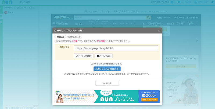Click the アドレスを開く button
Screen dimensions: 215x109
tap(83, 56)
